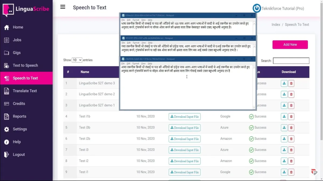Download Input File for Test i2b
This screenshot has height=181, width=323.
click(185, 139)
